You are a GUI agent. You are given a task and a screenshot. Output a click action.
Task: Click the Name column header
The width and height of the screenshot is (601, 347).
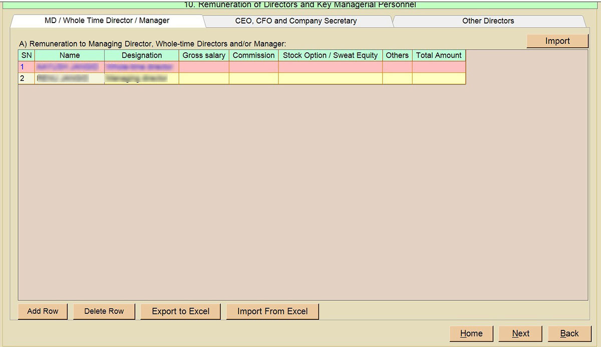click(x=70, y=55)
